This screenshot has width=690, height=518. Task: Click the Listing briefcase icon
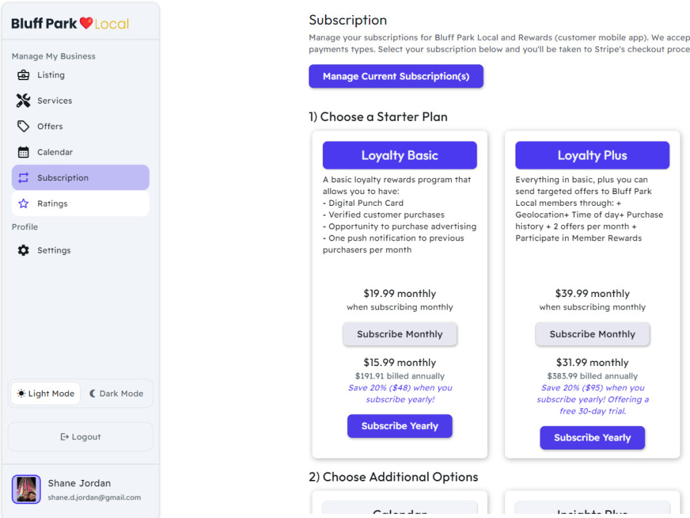pyautogui.click(x=23, y=75)
